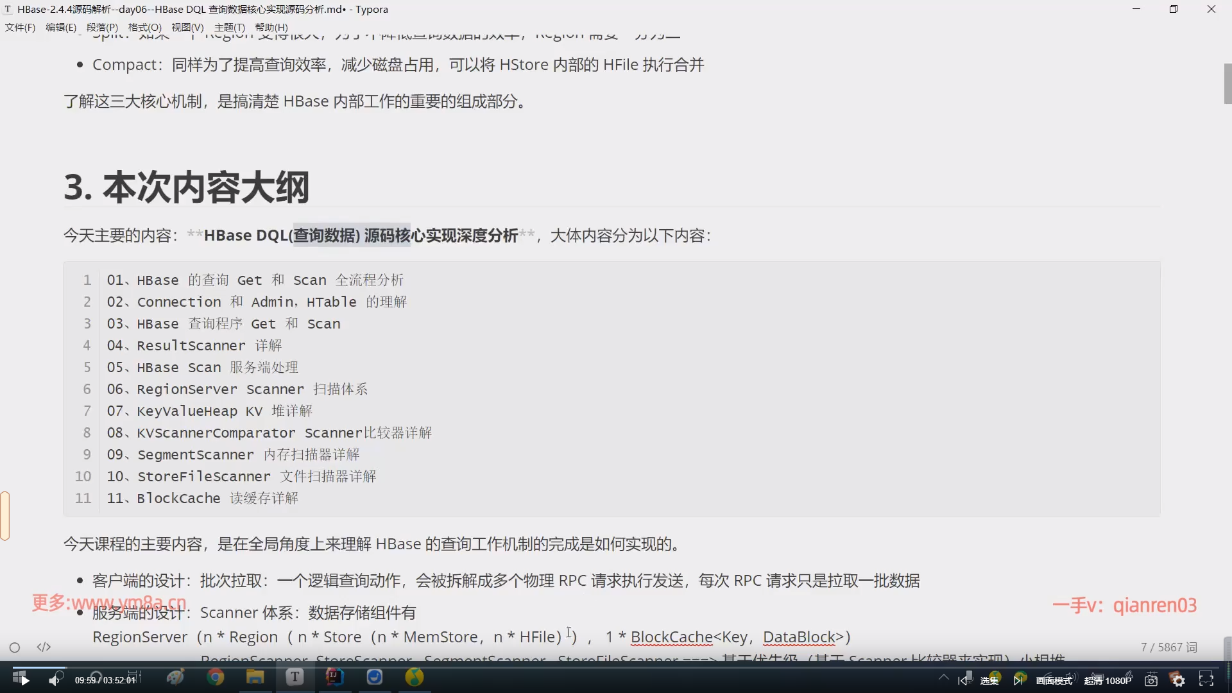Open 超清 1080P quality selector
1232x693 pixels.
click(x=1108, y=680)
